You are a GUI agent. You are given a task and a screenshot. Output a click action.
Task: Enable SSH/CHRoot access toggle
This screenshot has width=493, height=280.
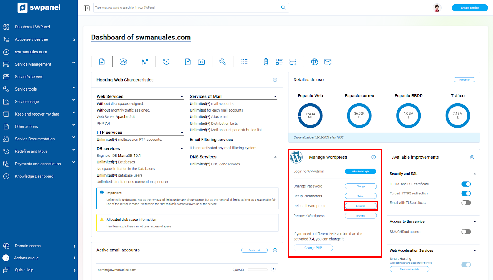[466, 232]
